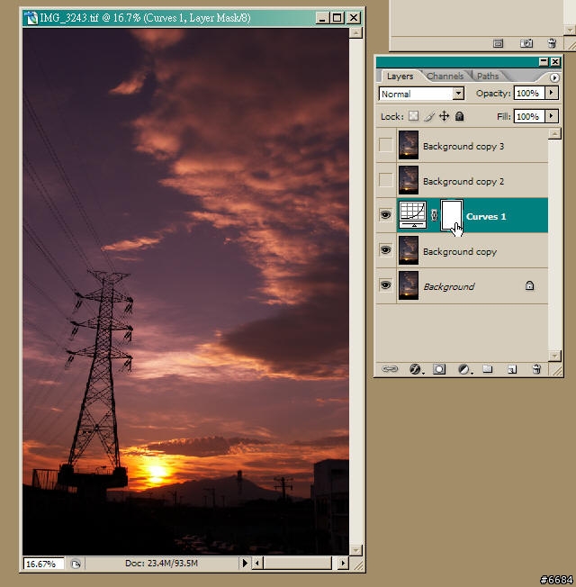This screenshot has height=587, width=576.
Task: Close the Layers palette window
Action: [555, 62]
